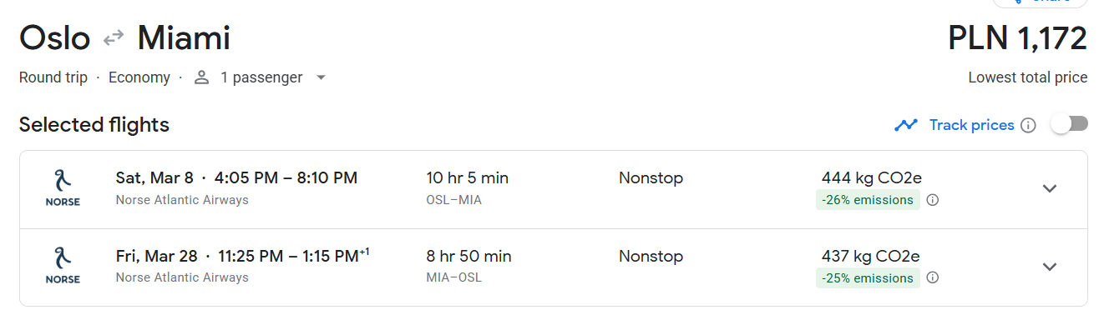Image resolution: width=1099 pixels, height=310 pixels.
Task: Click the Norse logo on the Mar 8 flight
Action: click(63, 188)
